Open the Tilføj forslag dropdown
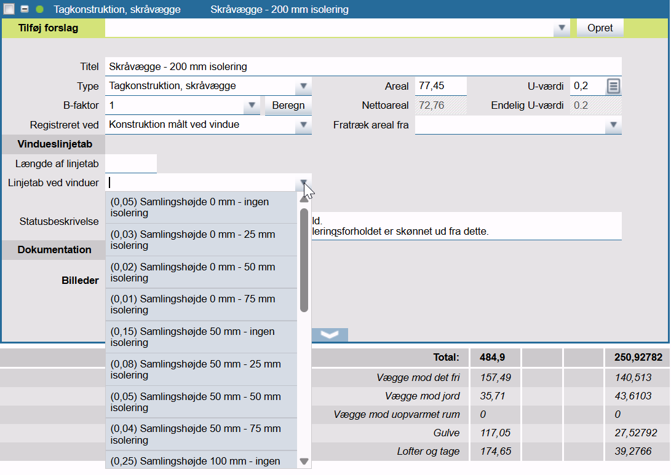Viewport: 671px width, 475px height. (x=561, y=28)
